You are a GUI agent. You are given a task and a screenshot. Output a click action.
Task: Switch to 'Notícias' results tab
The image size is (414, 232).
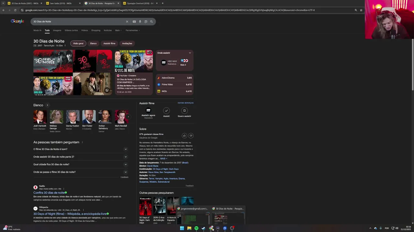(108, 30)
